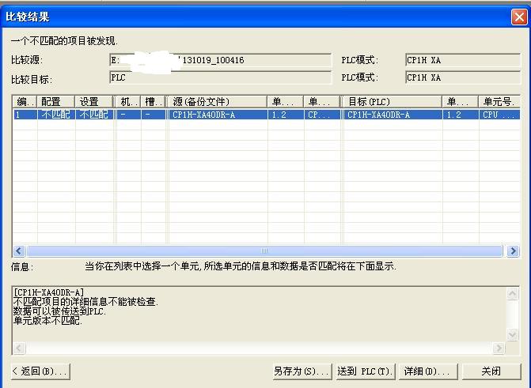The width and height of the screenshot is (531, 388).
Task: Click the 槽 column header
Action: [154, 102]
